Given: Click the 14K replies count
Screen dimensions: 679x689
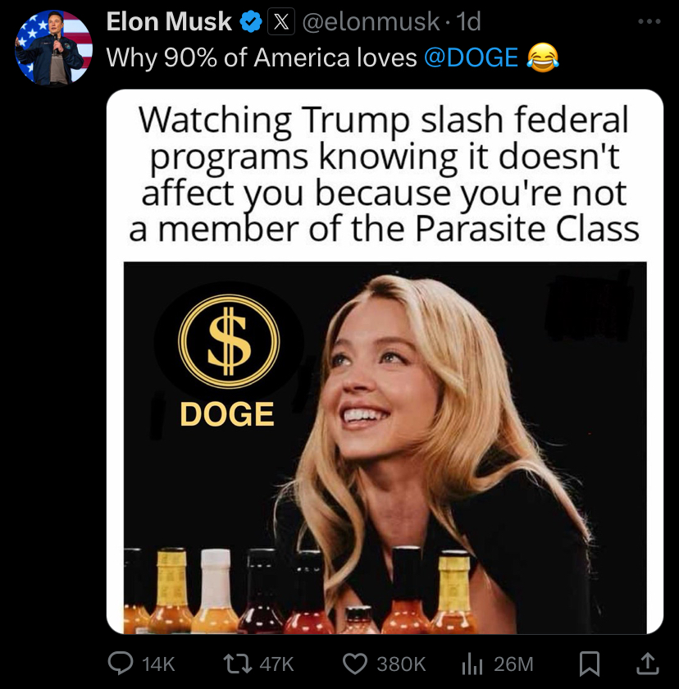Looking at the screenshot, I should tap(158, 664).
